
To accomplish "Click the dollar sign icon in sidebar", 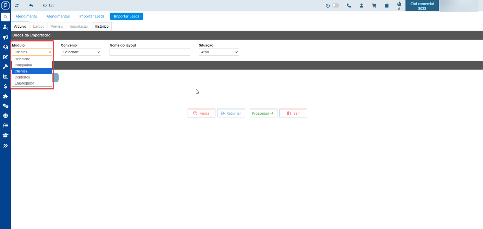I will pos(5,86).
